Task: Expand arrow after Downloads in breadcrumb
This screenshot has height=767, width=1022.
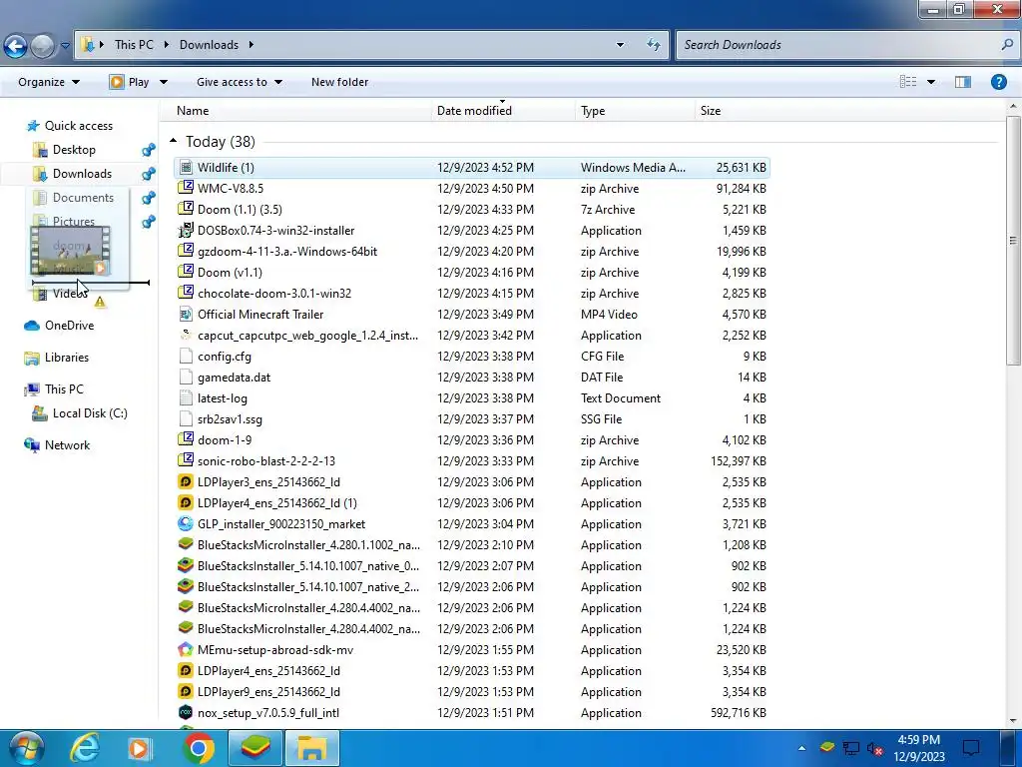Action: [x=251, y=45]
